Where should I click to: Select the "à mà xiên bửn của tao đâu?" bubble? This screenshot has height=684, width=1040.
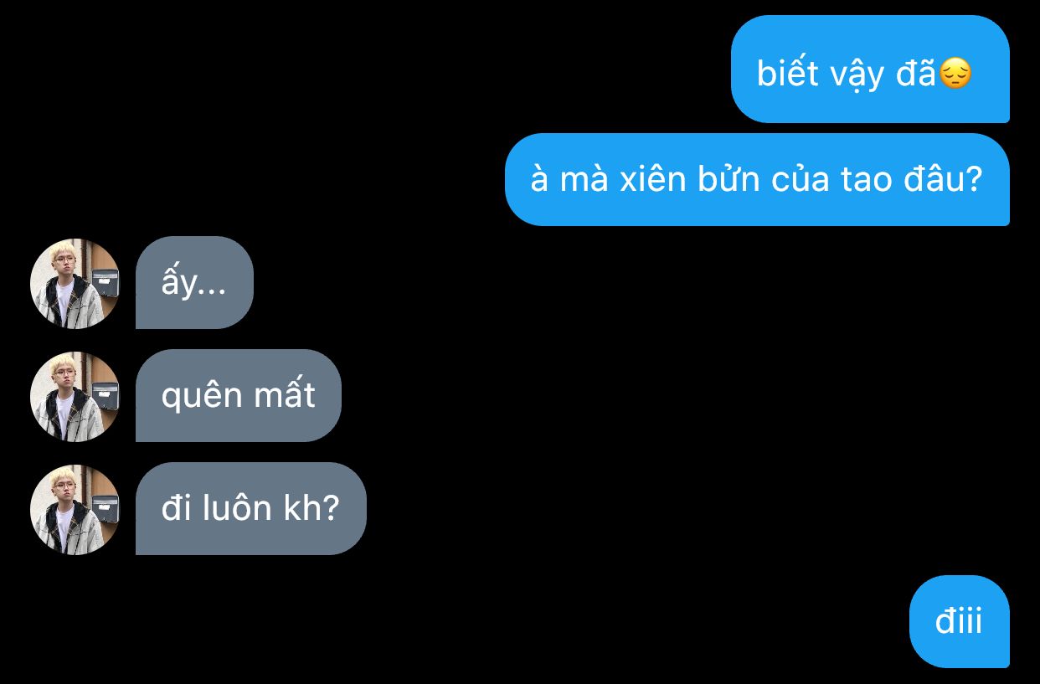pyautogui.click(x=757, y=179)
